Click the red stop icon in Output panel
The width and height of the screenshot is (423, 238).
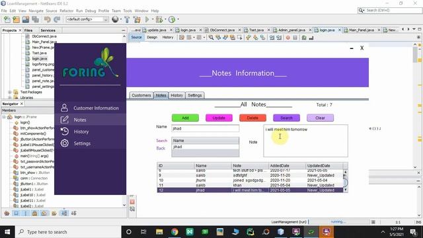click(x=132, y=202)
